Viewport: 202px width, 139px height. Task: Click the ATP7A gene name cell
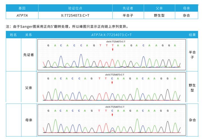point(22,15)
